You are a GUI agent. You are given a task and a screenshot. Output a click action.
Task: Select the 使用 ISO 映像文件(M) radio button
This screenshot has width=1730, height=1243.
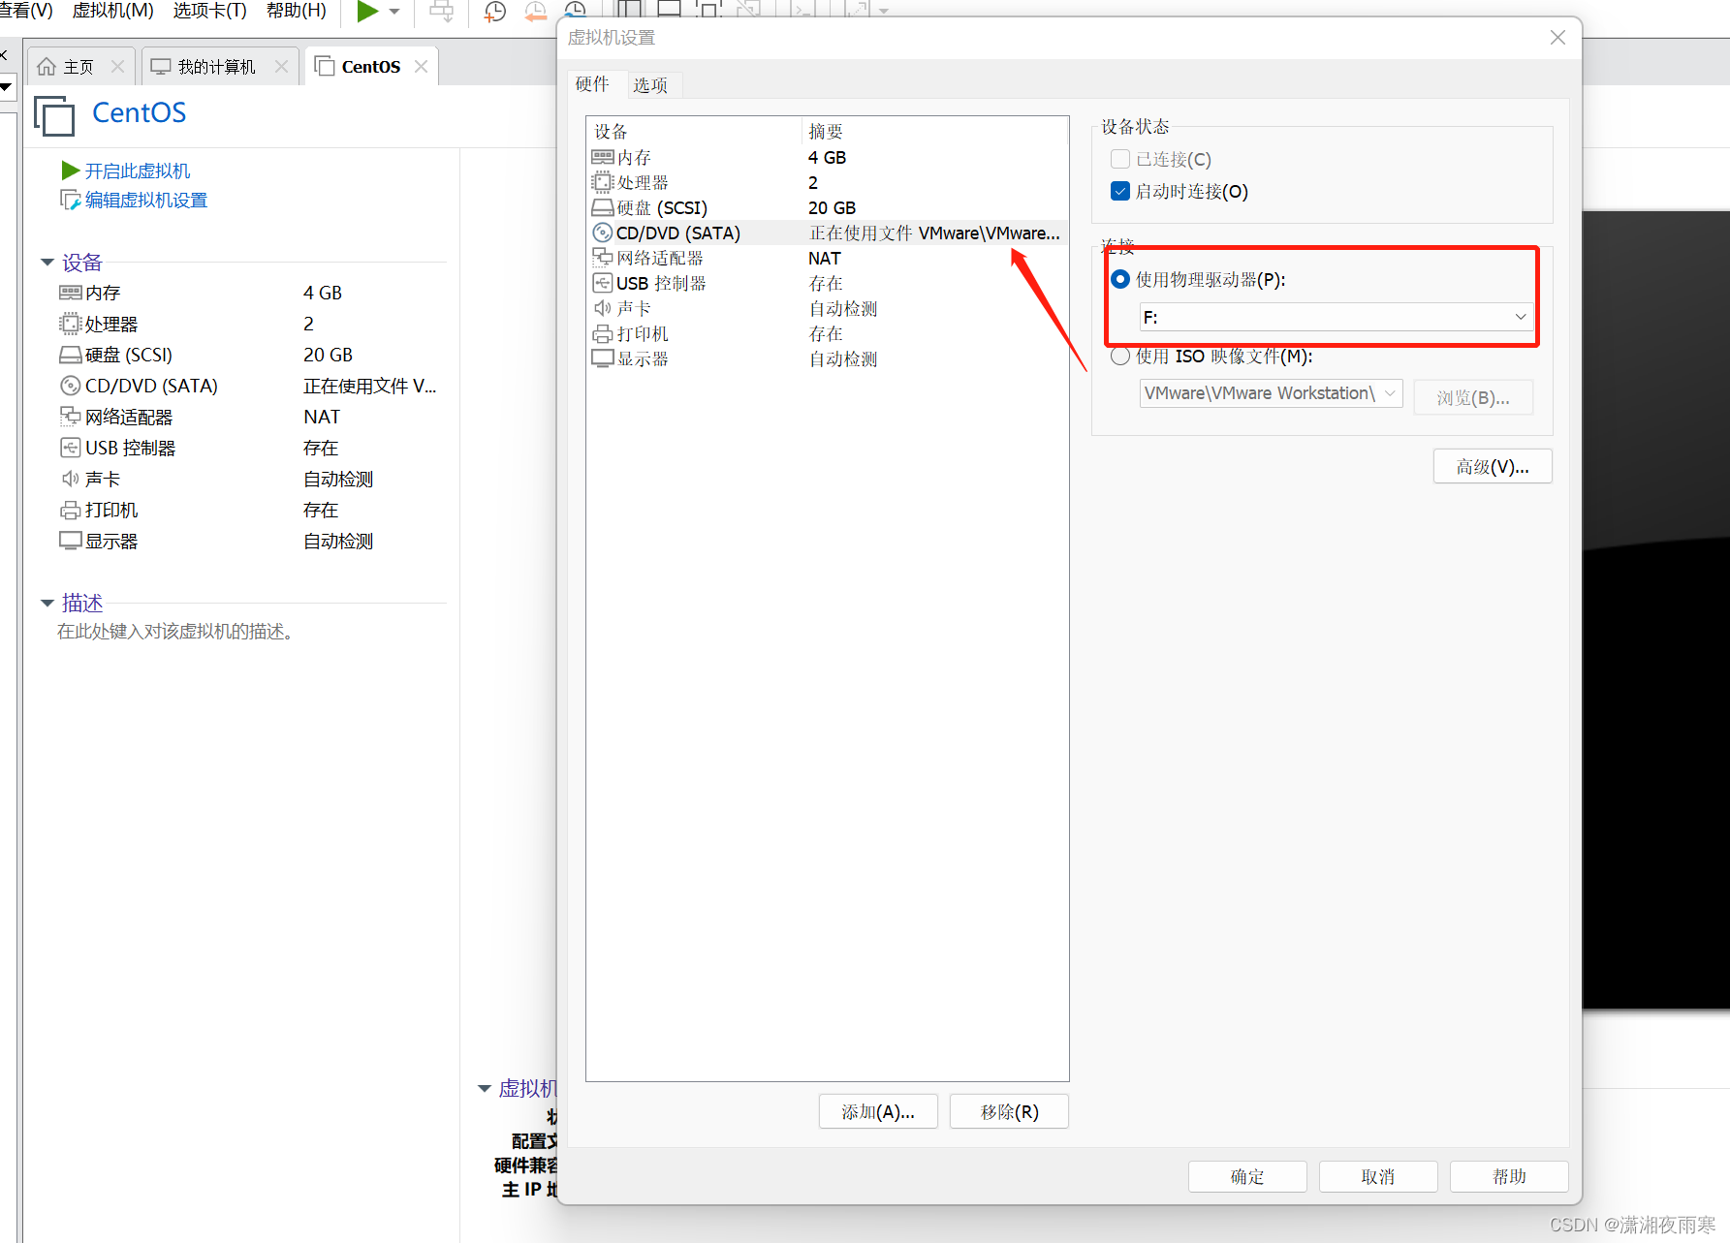point(1120,356)
